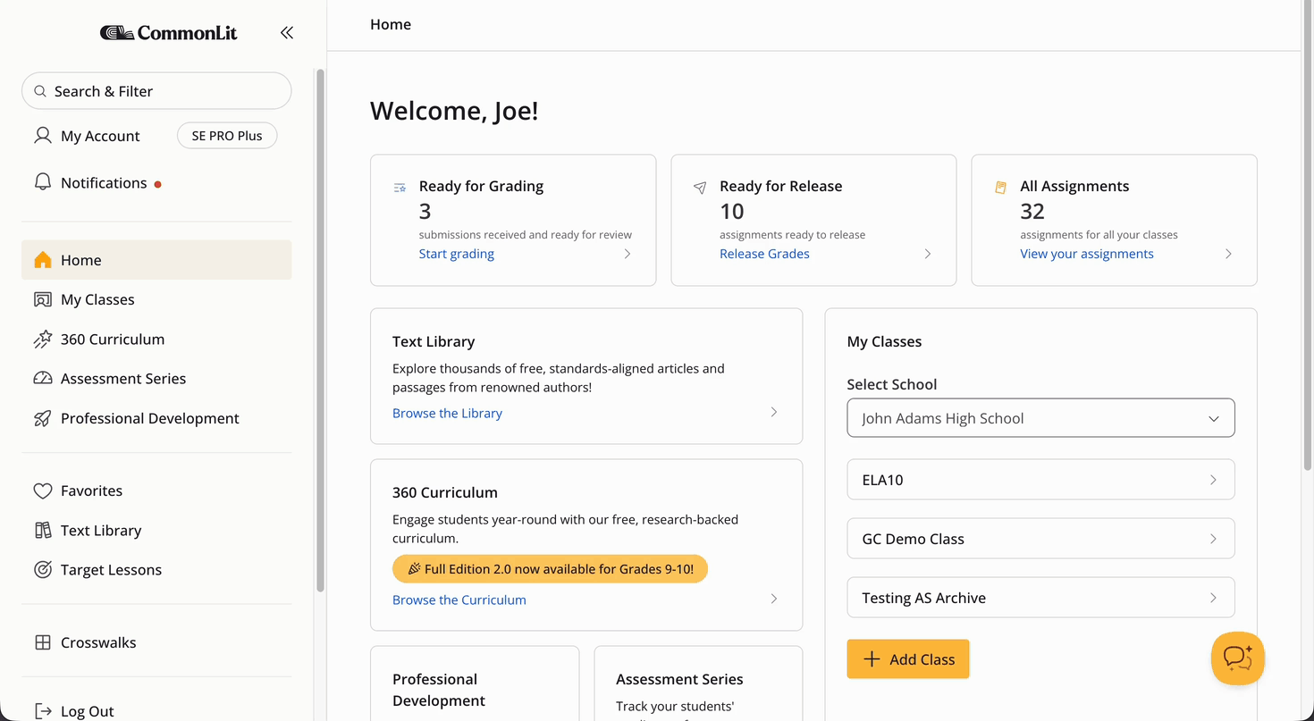This screenshot has height=721, width=1314.
Task: Click the Notifications bell icon
Action: (43, 182)
